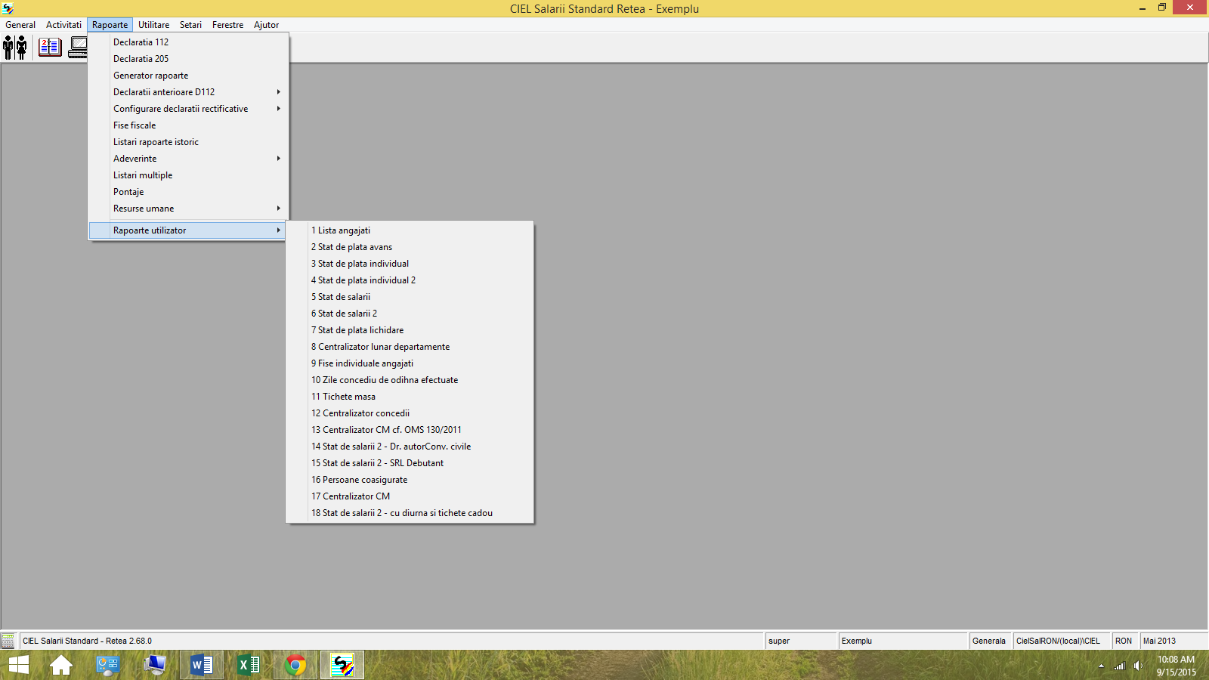
Task: Select 3 Stat de plata individual
Action: pos(410,264)
